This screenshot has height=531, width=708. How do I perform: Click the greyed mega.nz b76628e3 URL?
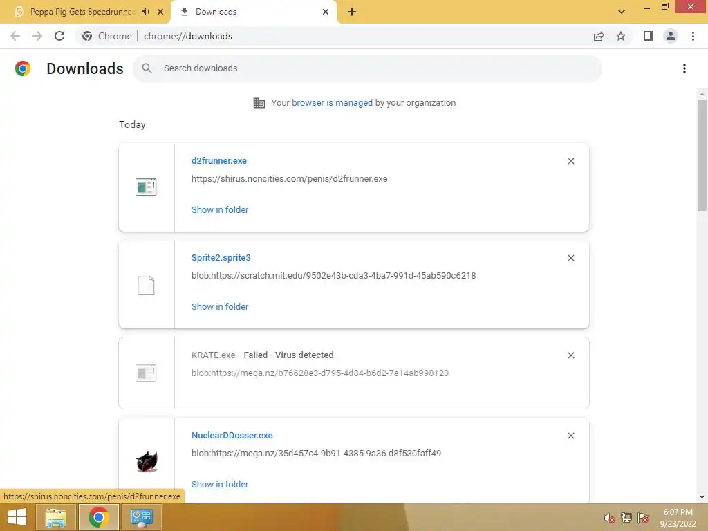coord(320,373)
